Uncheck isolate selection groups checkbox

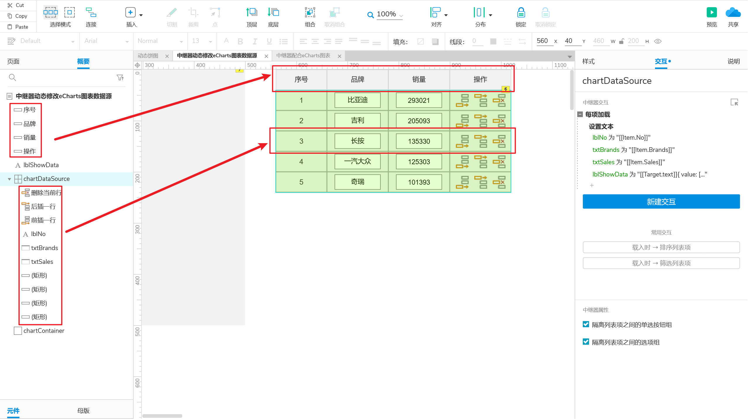click(586, 342)
